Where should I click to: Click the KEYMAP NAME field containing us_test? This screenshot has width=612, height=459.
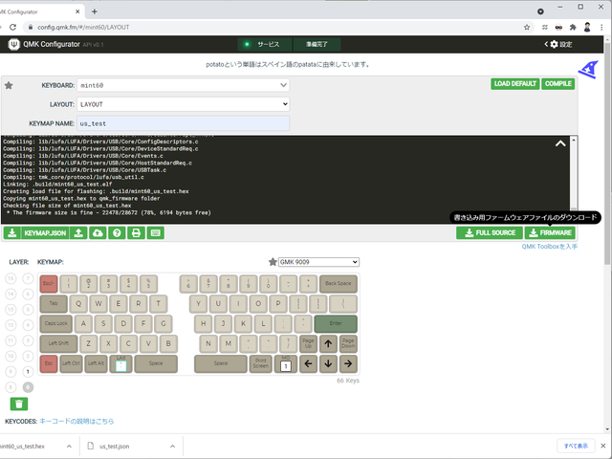click(x=182, y=123)
